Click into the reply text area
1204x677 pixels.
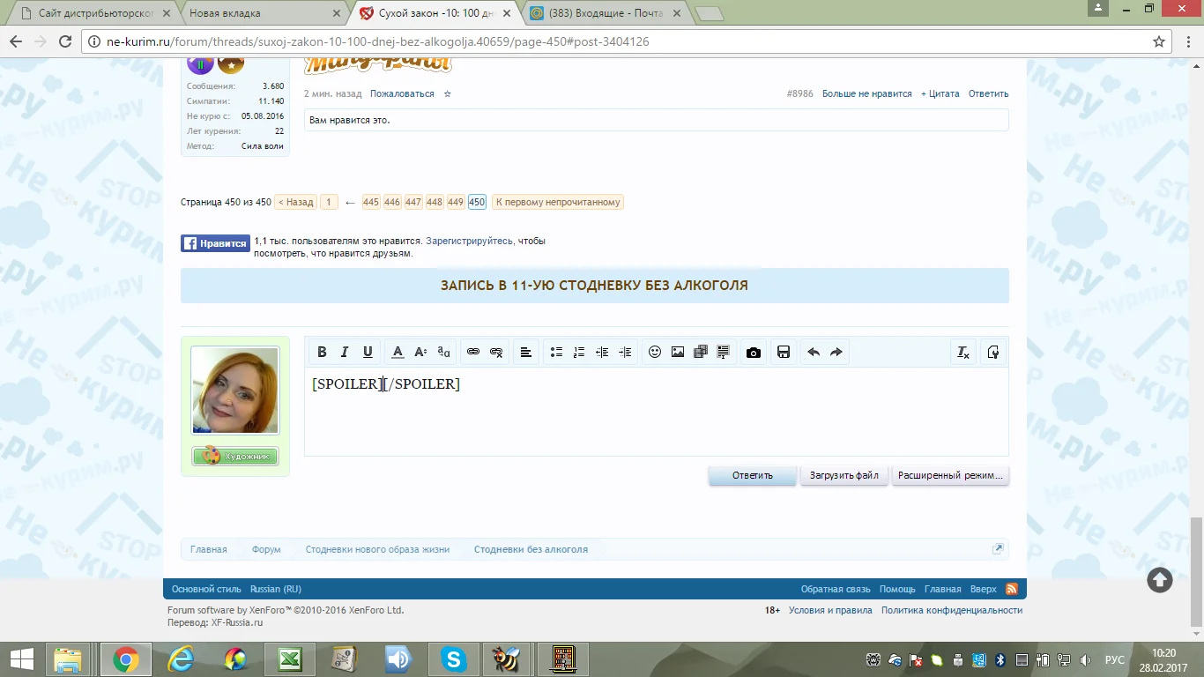coord(657,412)
